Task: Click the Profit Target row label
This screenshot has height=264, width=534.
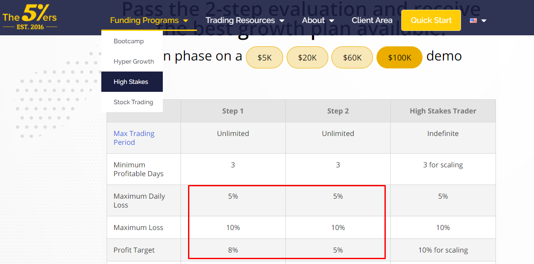Action: point(134,250)
